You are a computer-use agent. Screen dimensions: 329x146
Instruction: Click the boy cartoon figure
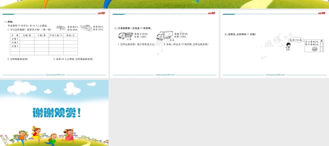[289, 46]
